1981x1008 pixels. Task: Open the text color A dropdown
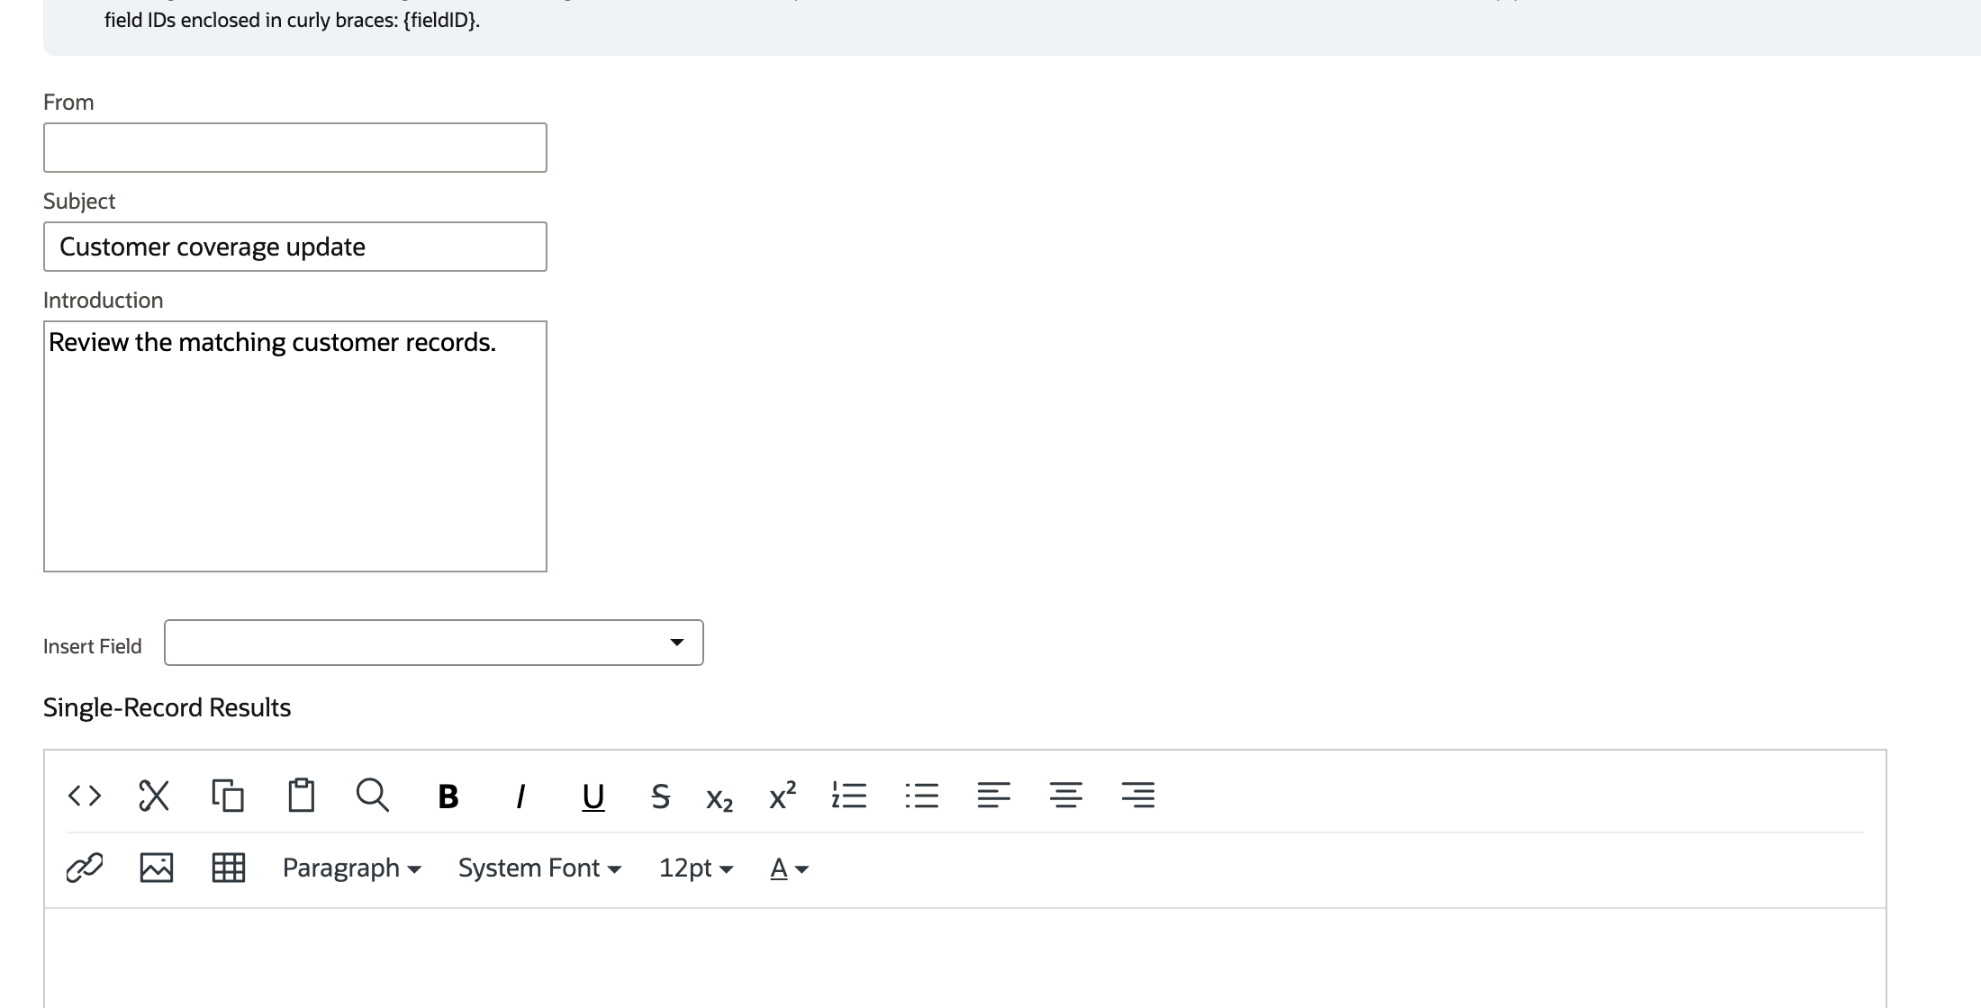(x=790, y=868)
